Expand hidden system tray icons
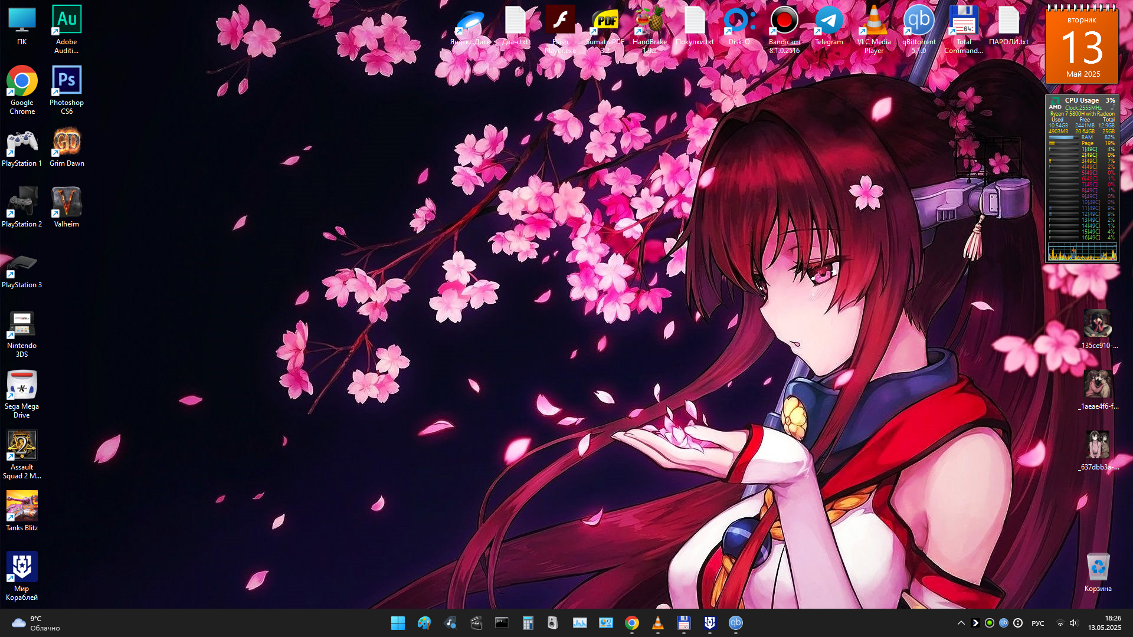1133x637 pixels. [x=961, y=623]
